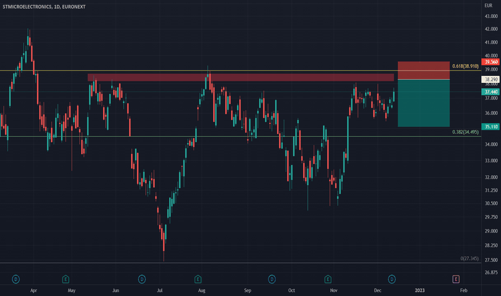Viewport: 501px width, 296px height.
Task: Open the earnings marker before May
Action: click(x=66, y=279)
